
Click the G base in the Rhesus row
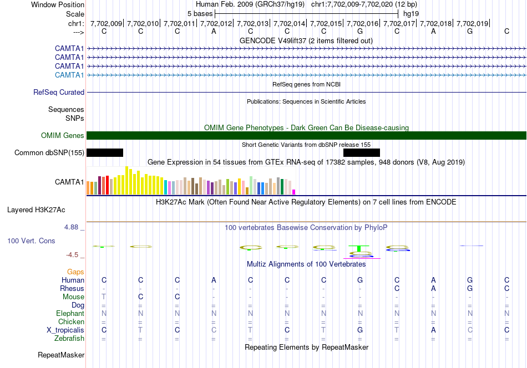click(470, 288)
